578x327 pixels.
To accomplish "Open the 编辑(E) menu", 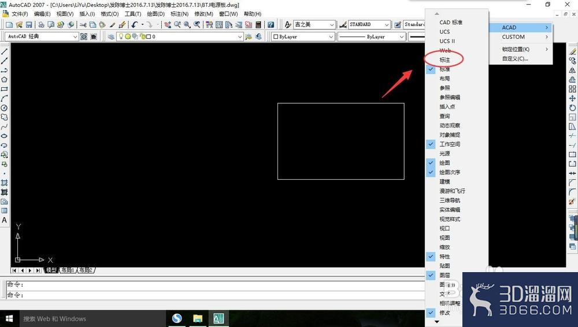I will pos(42,14).
